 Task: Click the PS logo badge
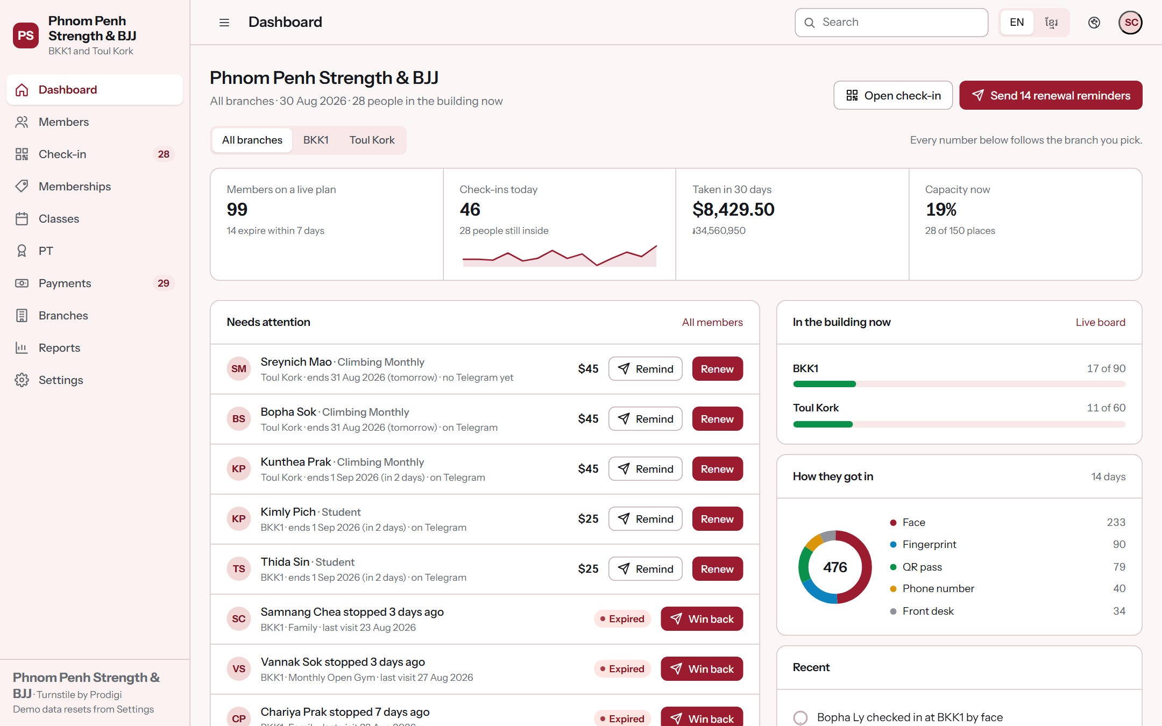click(x=26, y=35)
